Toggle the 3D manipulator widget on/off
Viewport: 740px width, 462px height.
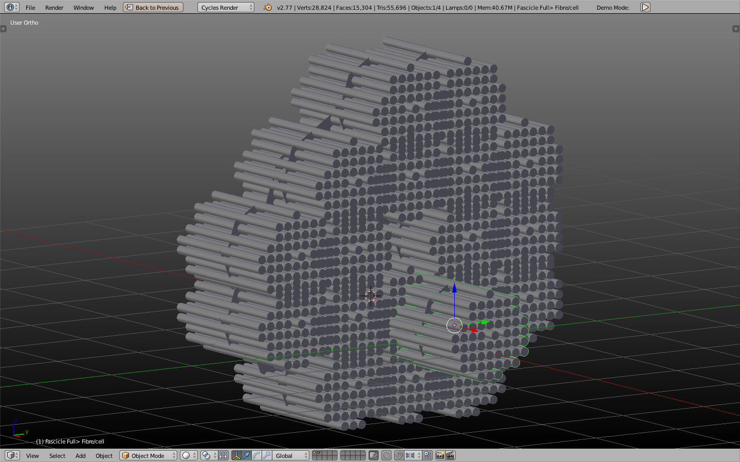pos(236,455)
